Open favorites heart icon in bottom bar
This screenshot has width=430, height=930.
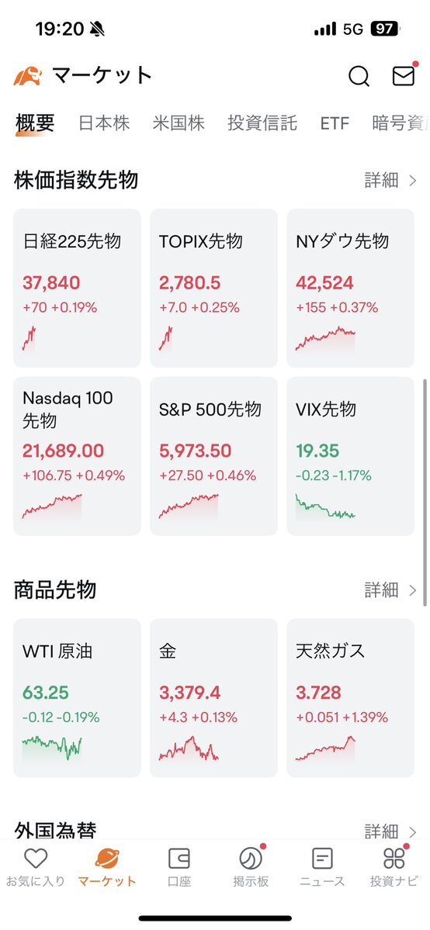click(36, 858)
